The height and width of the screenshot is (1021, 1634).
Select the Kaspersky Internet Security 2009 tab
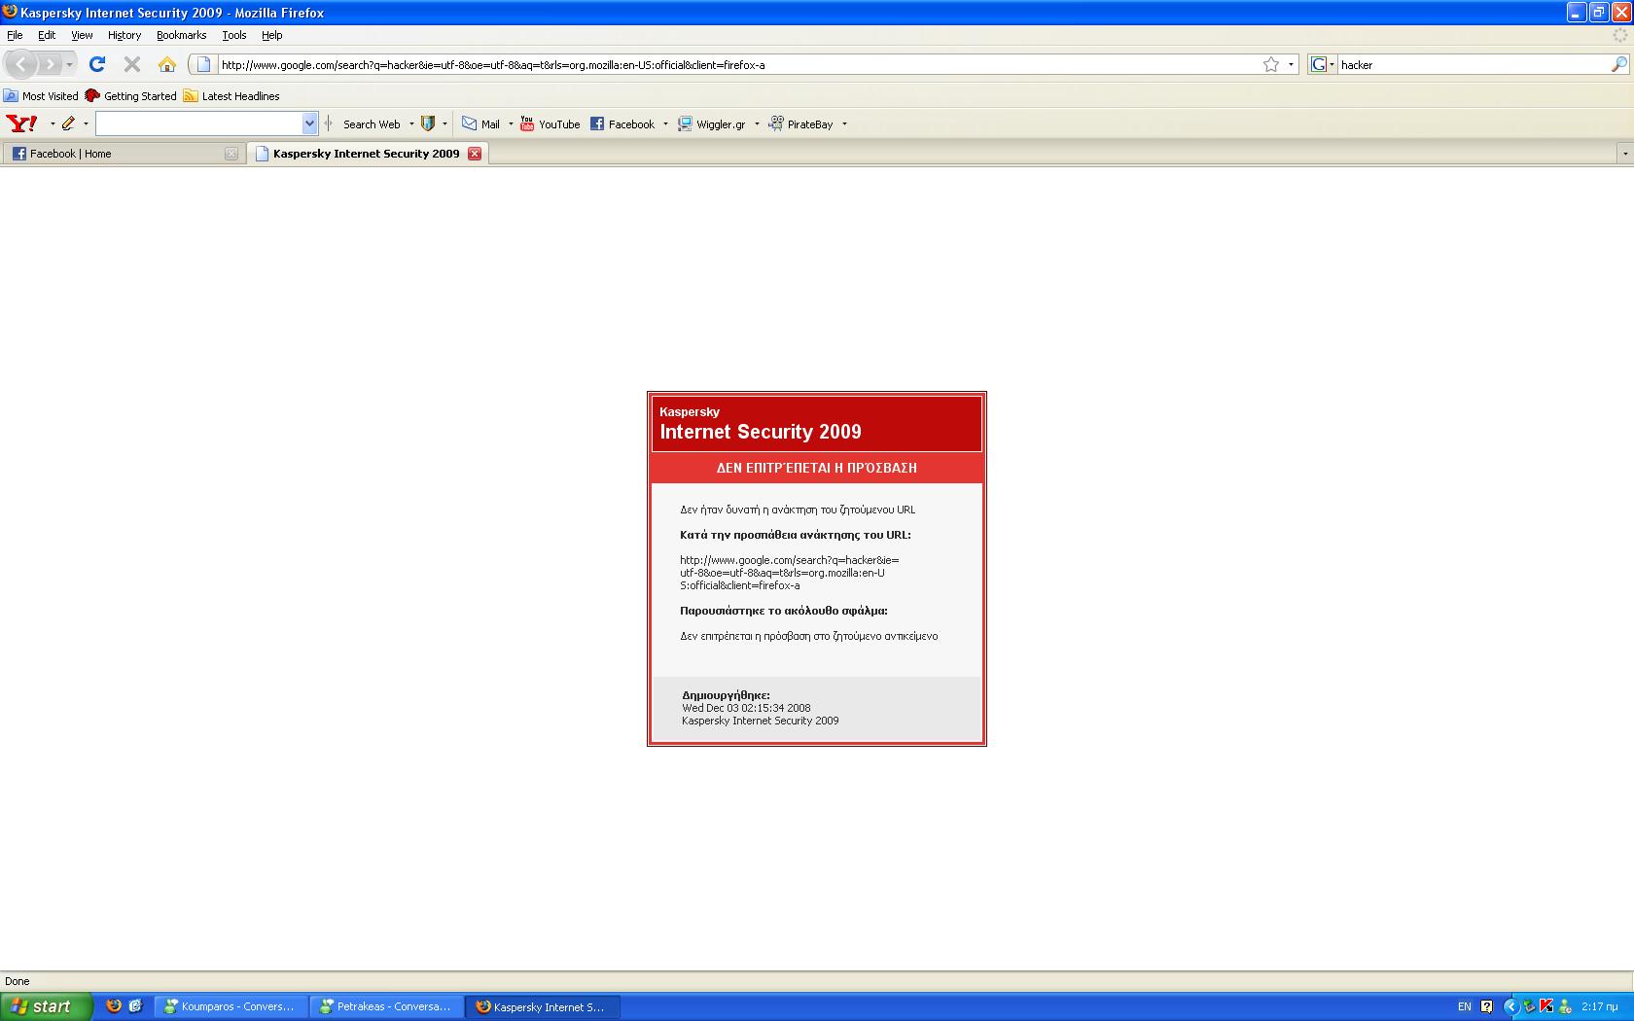tap(368, 154)
